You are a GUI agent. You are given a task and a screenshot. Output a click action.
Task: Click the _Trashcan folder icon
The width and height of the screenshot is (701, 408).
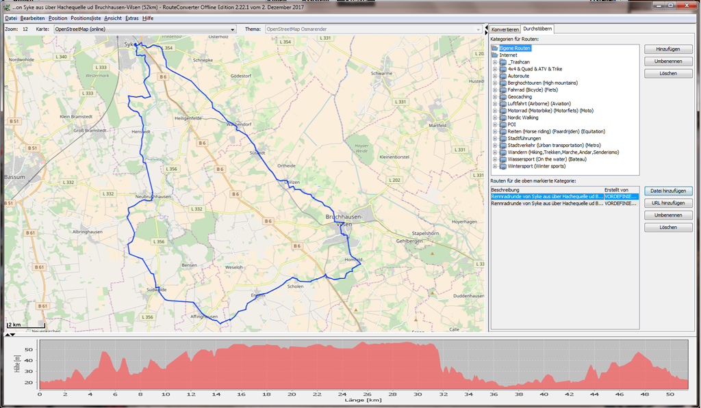click(x=503, y=62)
